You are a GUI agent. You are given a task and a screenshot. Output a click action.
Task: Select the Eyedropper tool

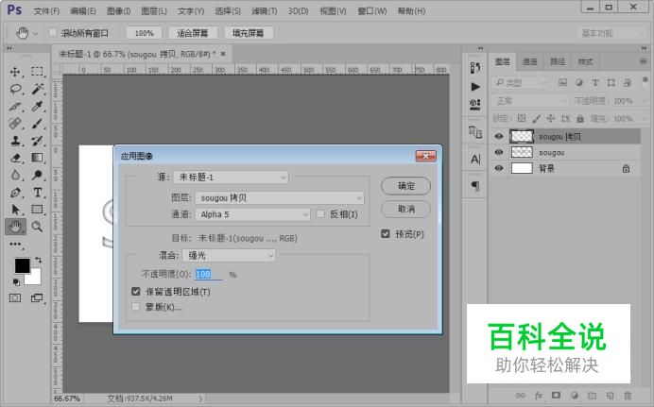point(37,106)
